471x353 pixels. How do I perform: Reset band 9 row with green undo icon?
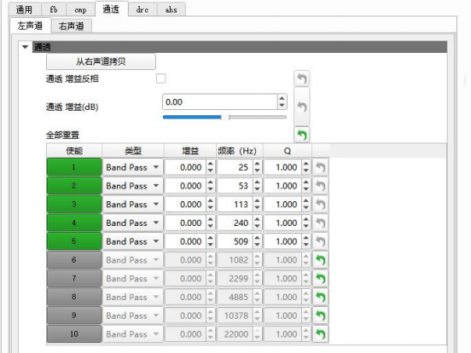point(321,315)
